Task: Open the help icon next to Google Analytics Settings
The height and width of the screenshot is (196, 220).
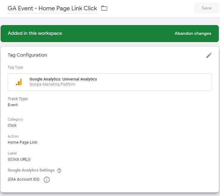Action: (x=59, y=171)
